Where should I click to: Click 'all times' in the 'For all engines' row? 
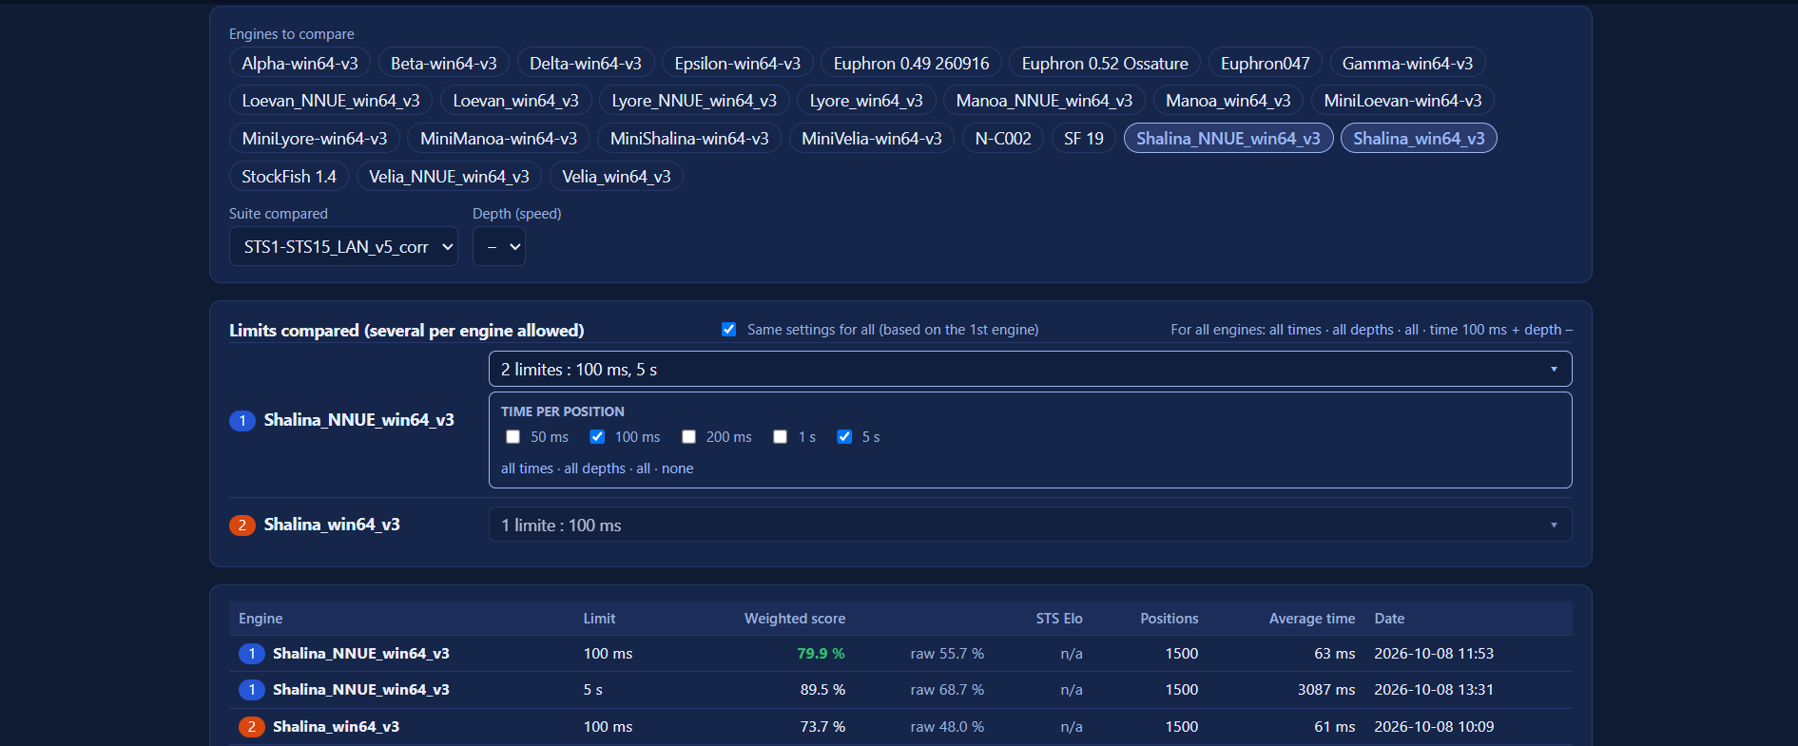(x=1295, y=330)
